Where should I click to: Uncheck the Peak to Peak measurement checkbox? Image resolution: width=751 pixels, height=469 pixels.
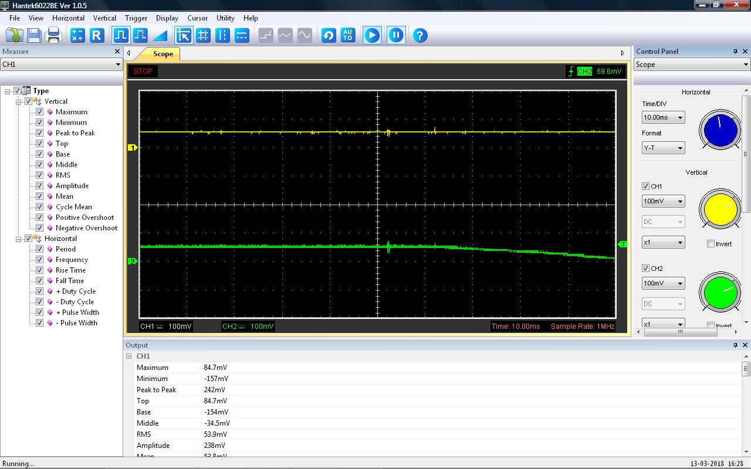tap(39, 133)
